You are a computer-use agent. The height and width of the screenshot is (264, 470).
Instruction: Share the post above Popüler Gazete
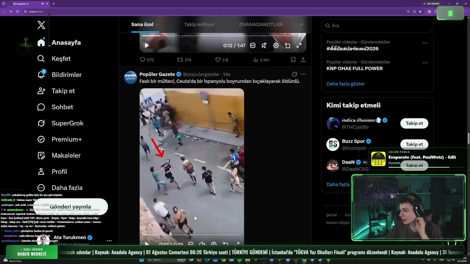(303, 60)
